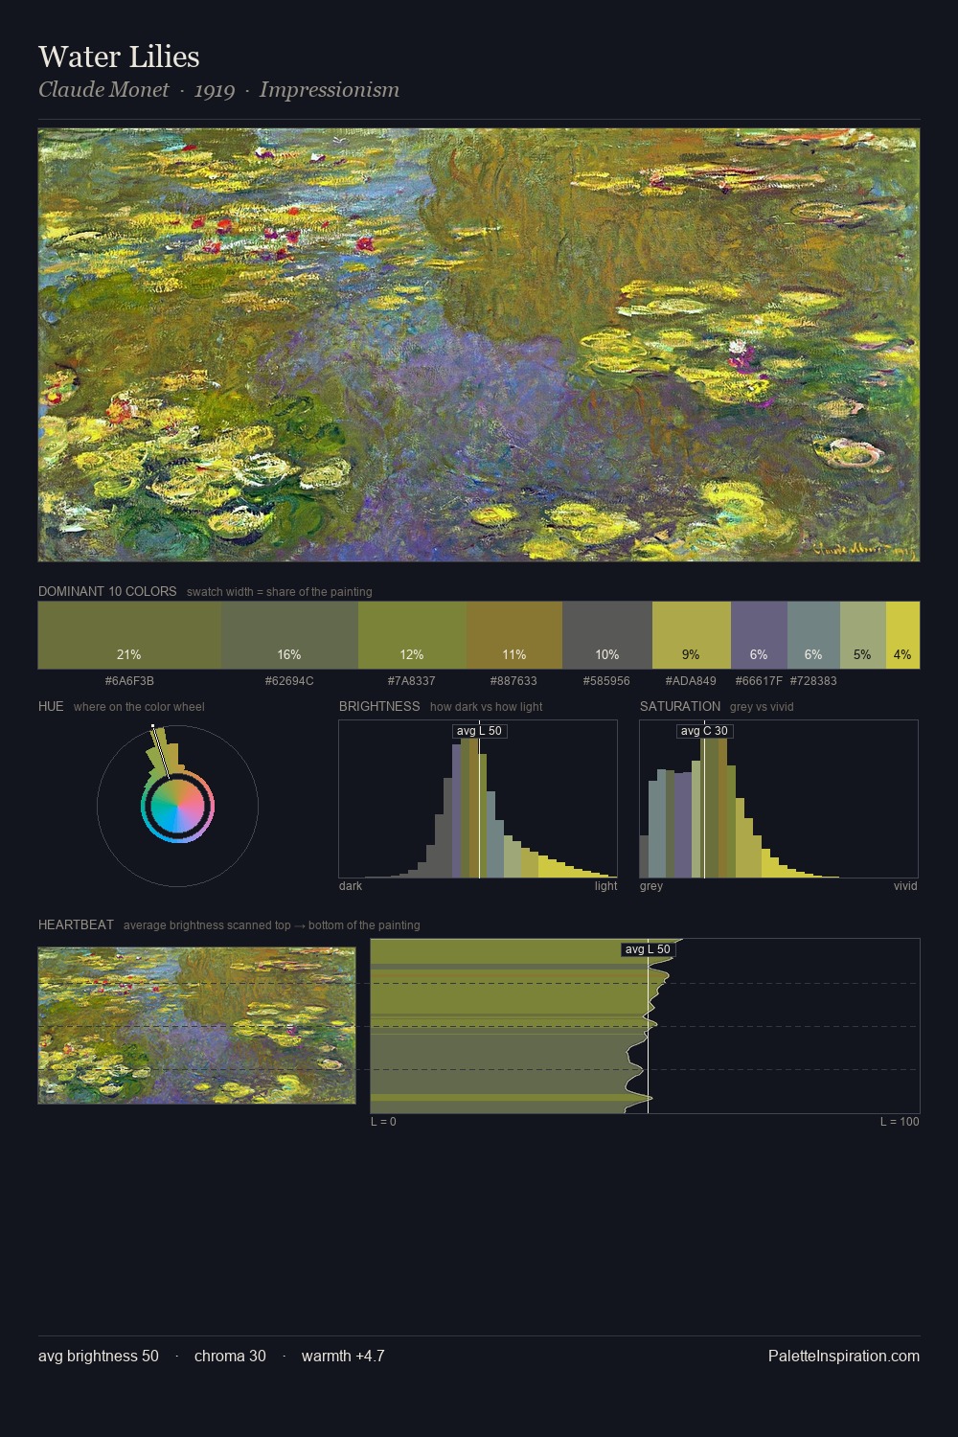
Task: Select the 16% grey-green swatch
Action: tap(289, 635)
